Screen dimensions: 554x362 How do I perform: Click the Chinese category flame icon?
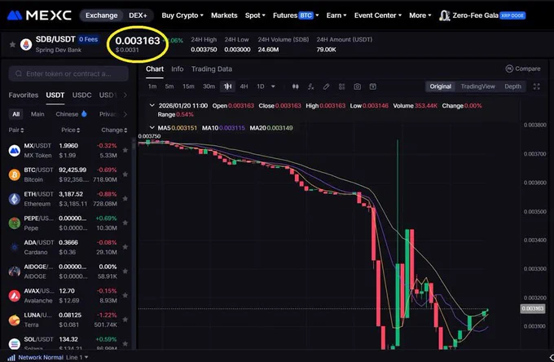(84, 114)
